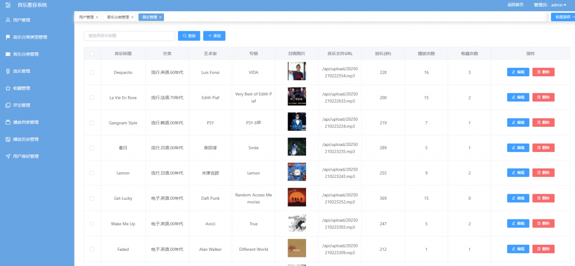Edit the Faded row
This screenshot has width=575, height=266.
pyautogui.click(x=518, y=249)
